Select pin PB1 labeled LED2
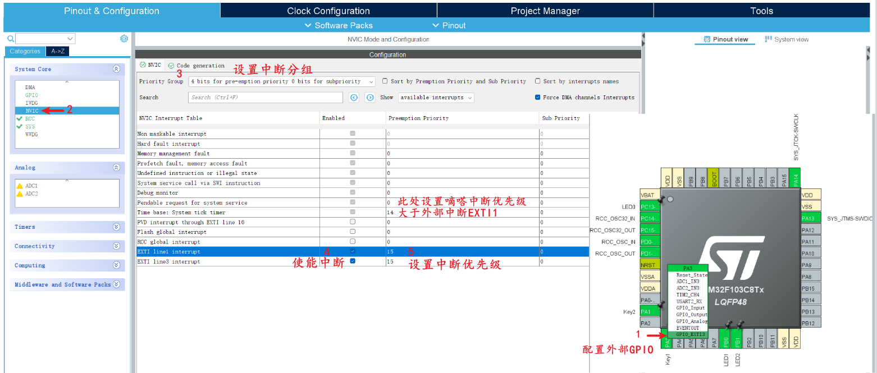The image size is (877, 373). 738,340
